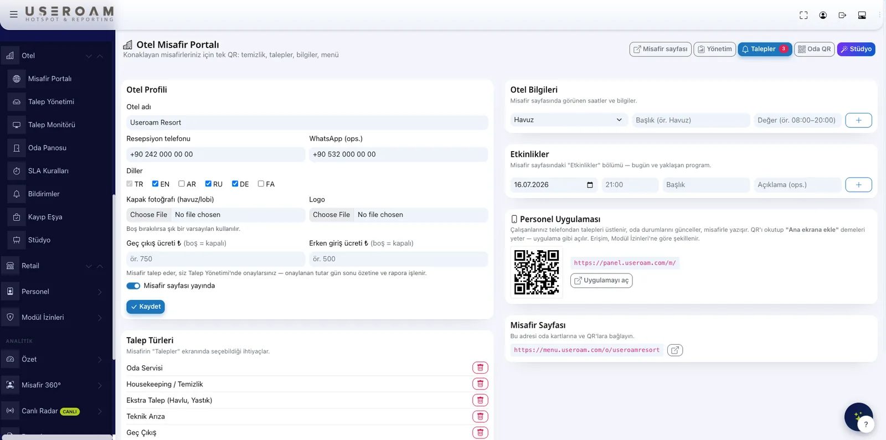Click the Misafir 360° person icon
The image size is (886, 440).
point(10,385)
